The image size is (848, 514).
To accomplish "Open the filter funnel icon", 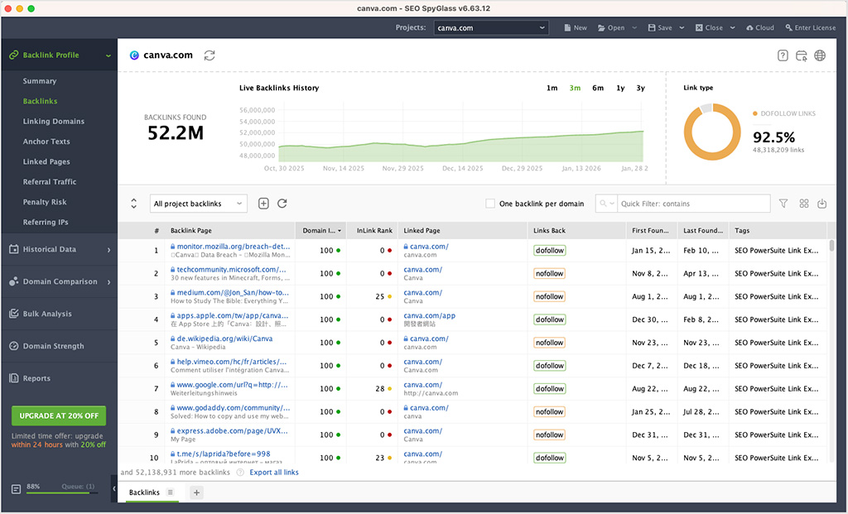I will click(783, 204).
